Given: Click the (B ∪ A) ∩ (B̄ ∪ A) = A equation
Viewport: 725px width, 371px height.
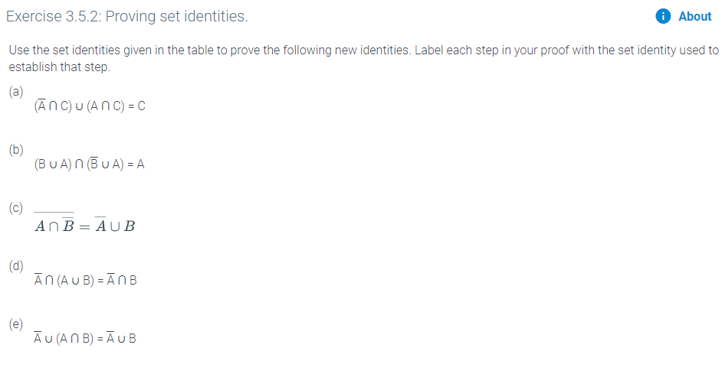Looking at the screenshot, I should tap(89, 164).
